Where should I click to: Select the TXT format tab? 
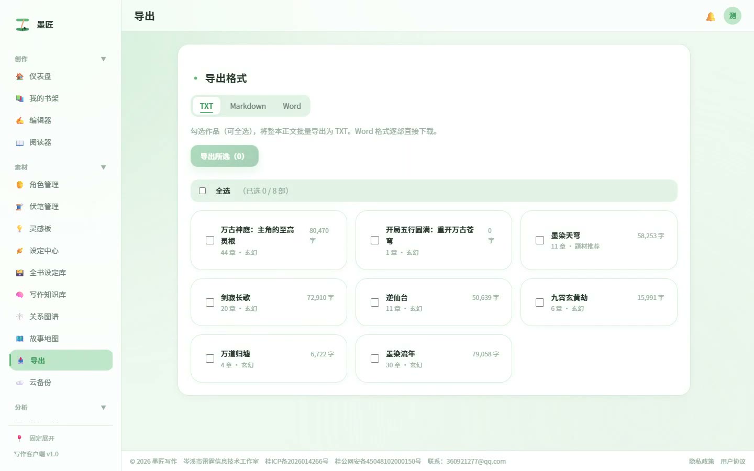click(x=206, y=106)
